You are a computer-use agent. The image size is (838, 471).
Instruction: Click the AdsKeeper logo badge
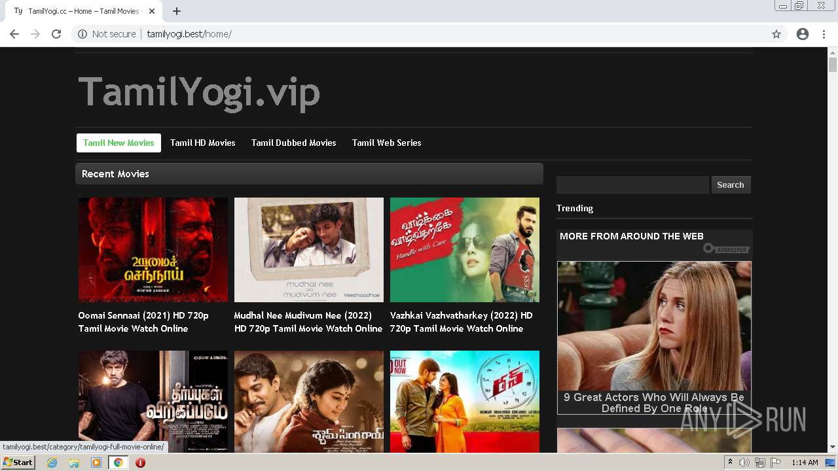(x=726, y=249)
